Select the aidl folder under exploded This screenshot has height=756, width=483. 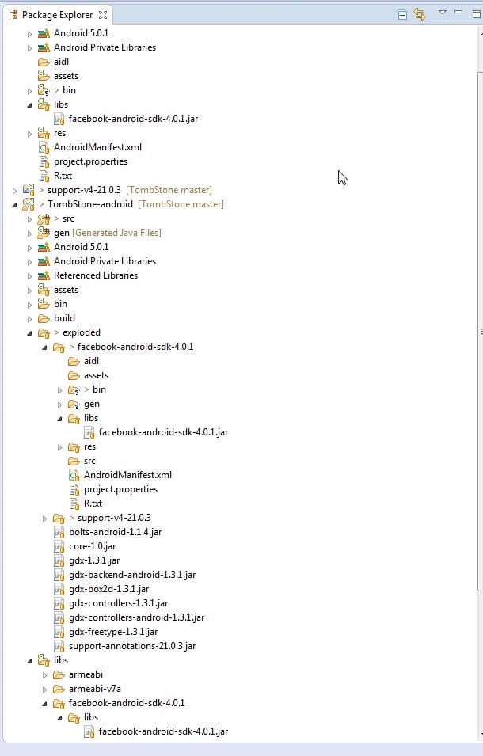pos(91,361)
